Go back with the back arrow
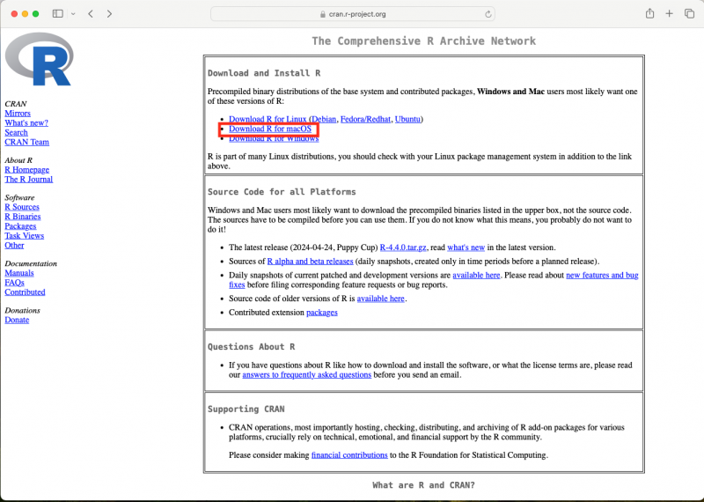 [91, 14]
